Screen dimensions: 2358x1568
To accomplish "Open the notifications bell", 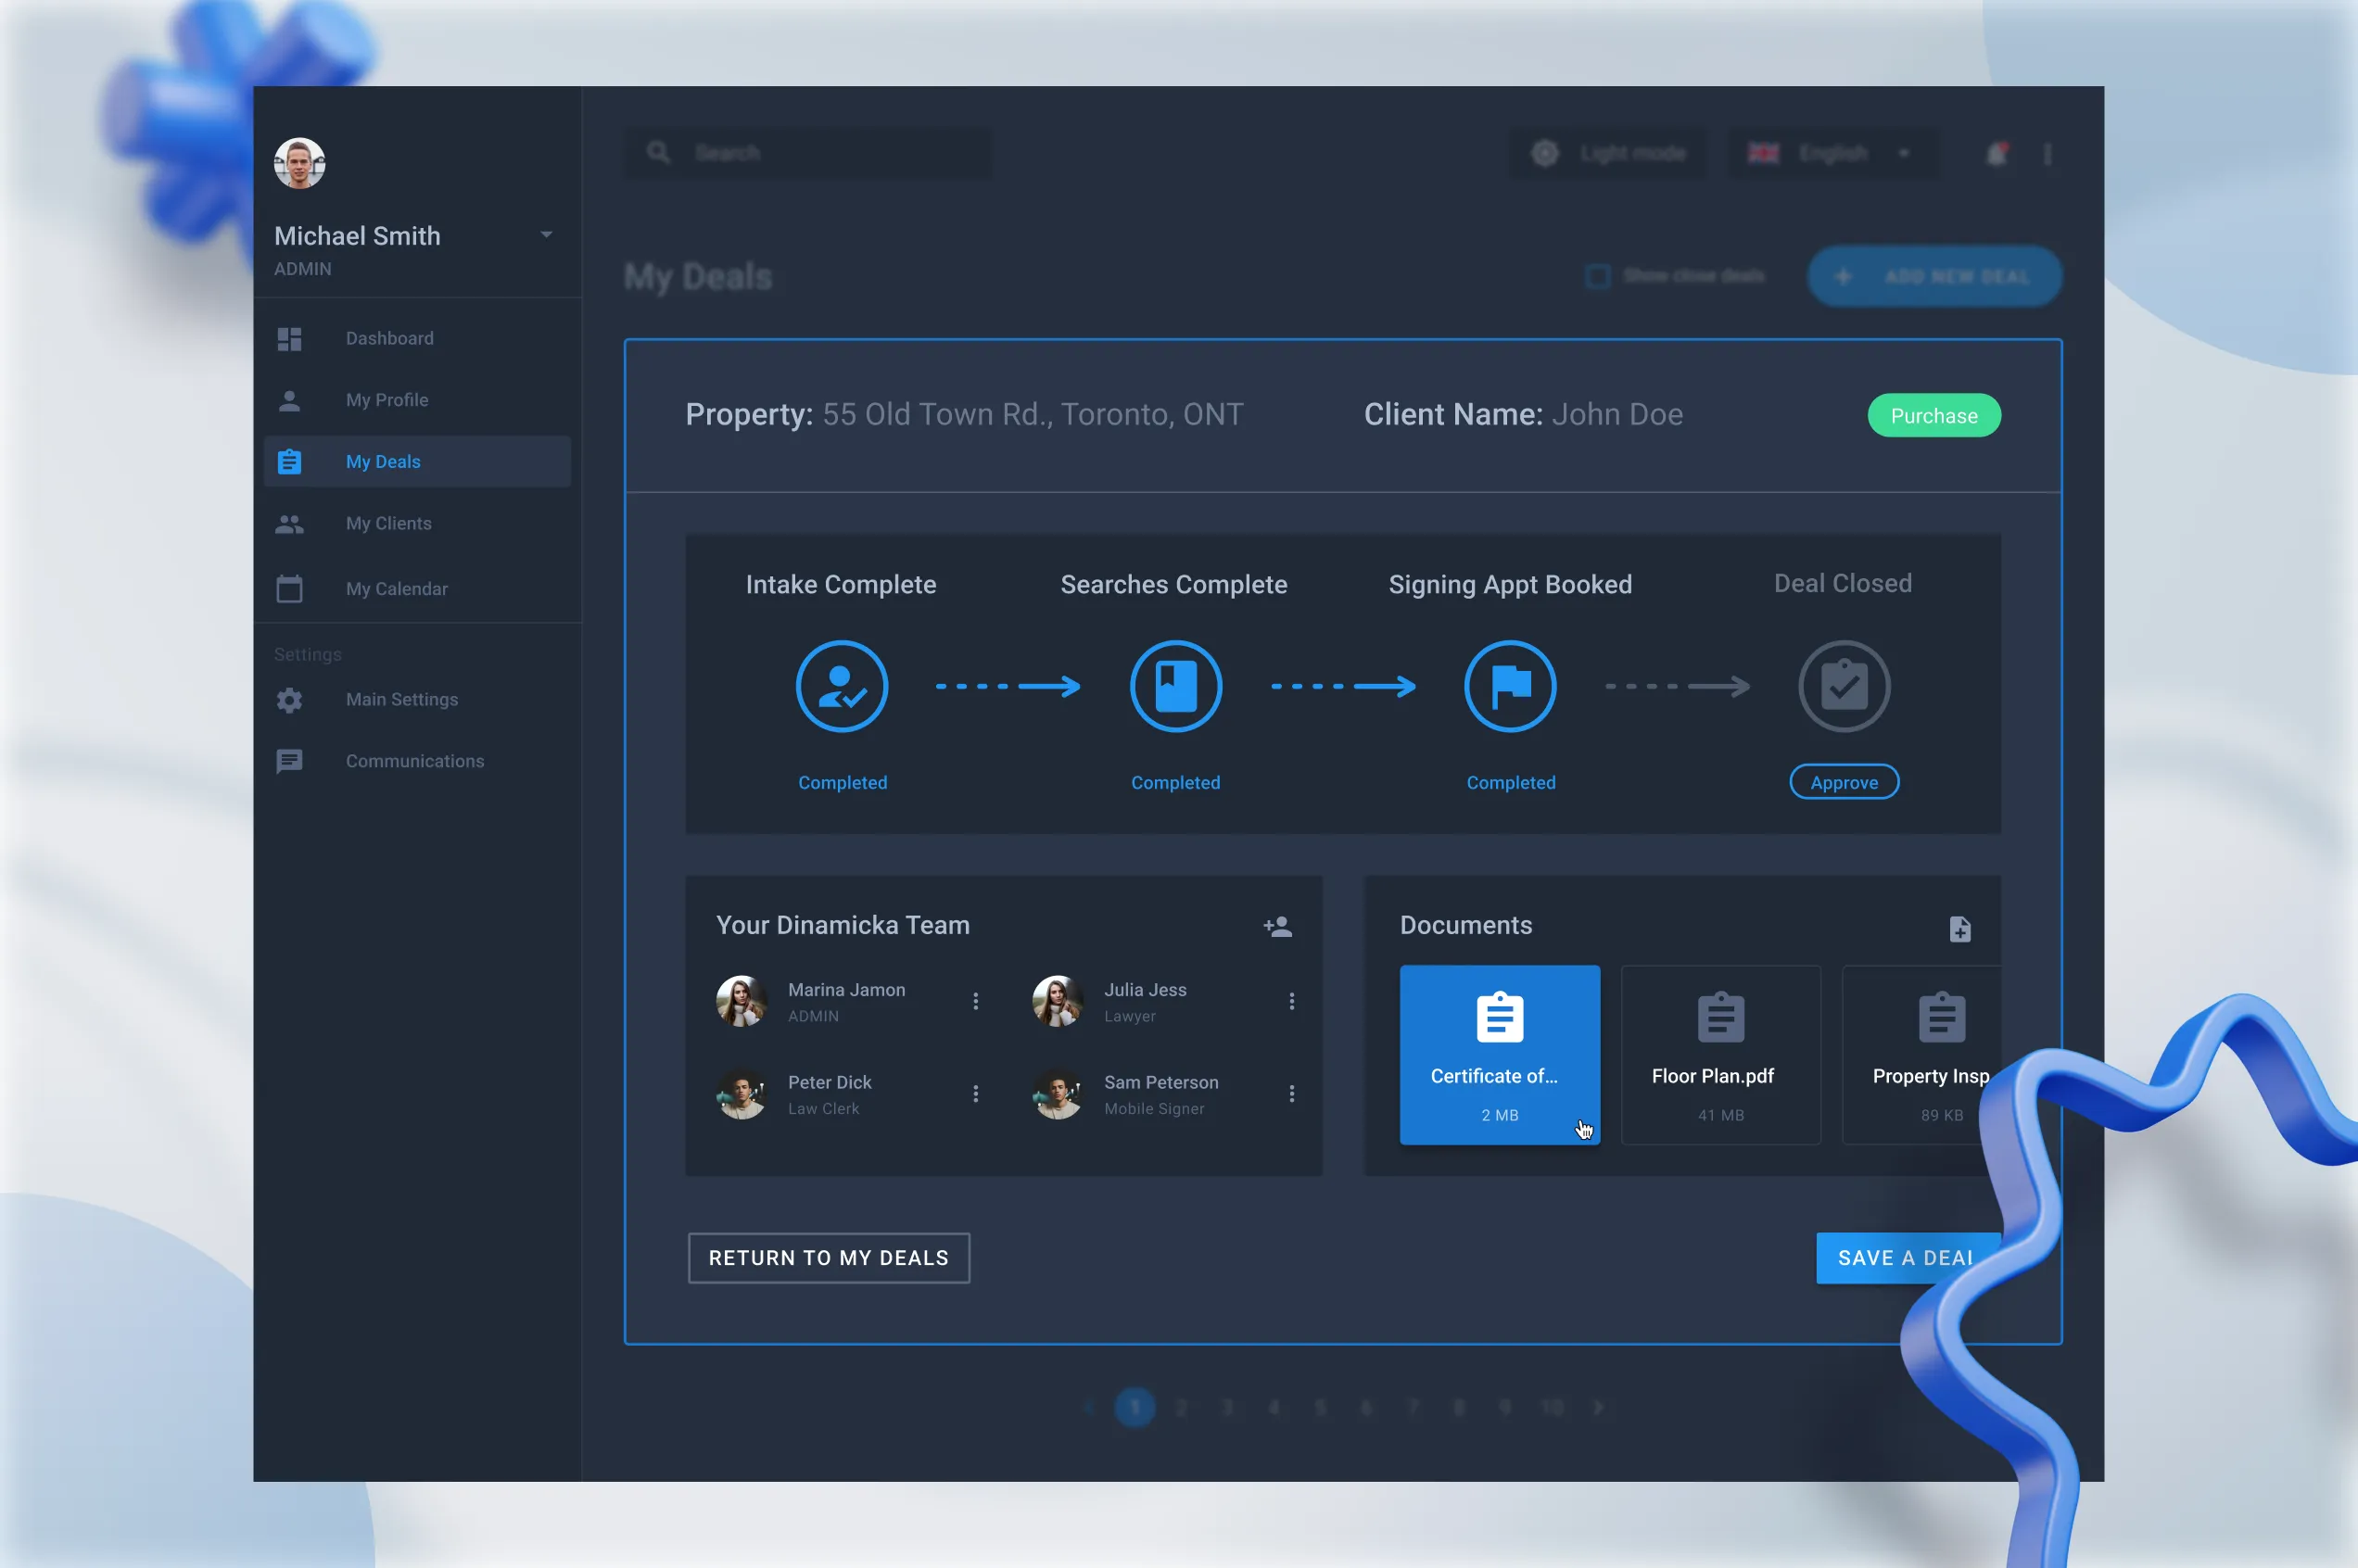I will [x=1996, y=154].
